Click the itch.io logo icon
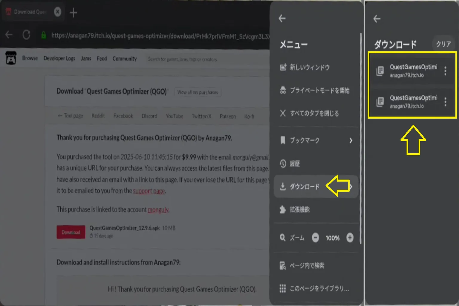 click(11, 59)
